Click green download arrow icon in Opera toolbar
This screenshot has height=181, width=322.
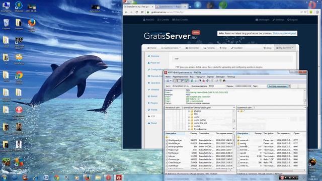(311, 12)
